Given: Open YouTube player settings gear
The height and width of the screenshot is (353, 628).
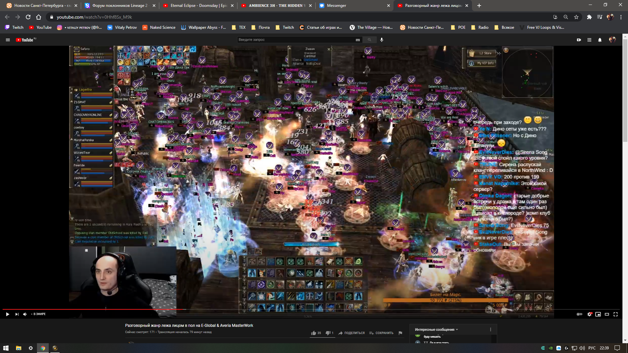Looking at the screenshot, I should tap(589, 314).
